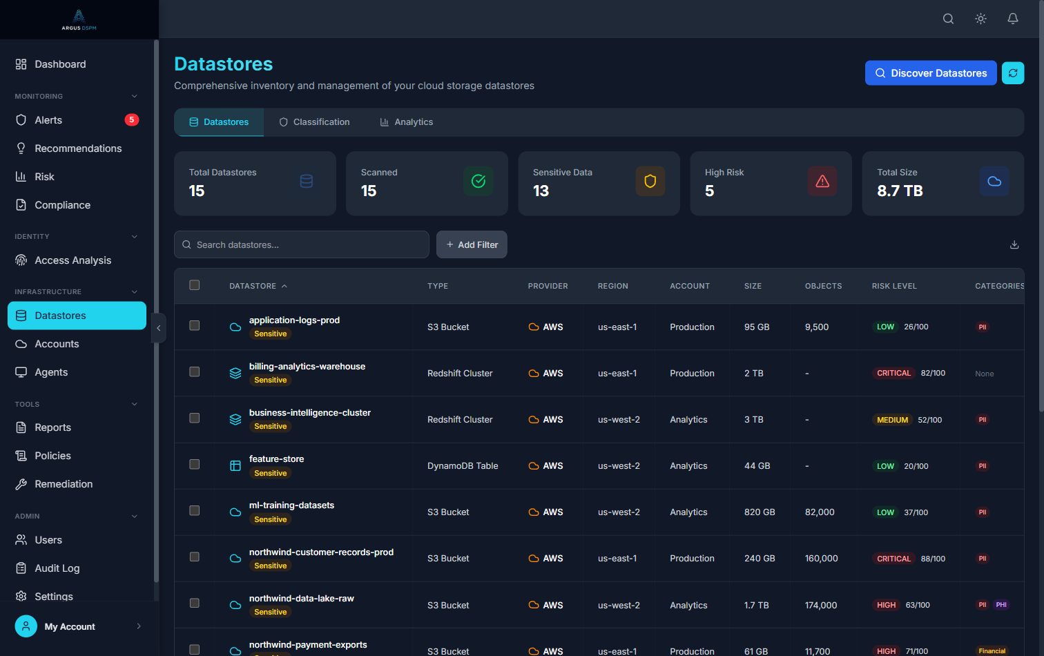Switch to the Classification tab
The height and width of the screenshot is (656, 1044).
[314, 122]
